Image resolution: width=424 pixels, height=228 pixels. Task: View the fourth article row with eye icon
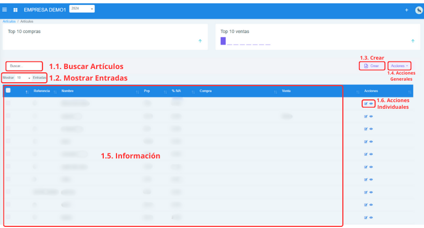(x=371, y=142)
